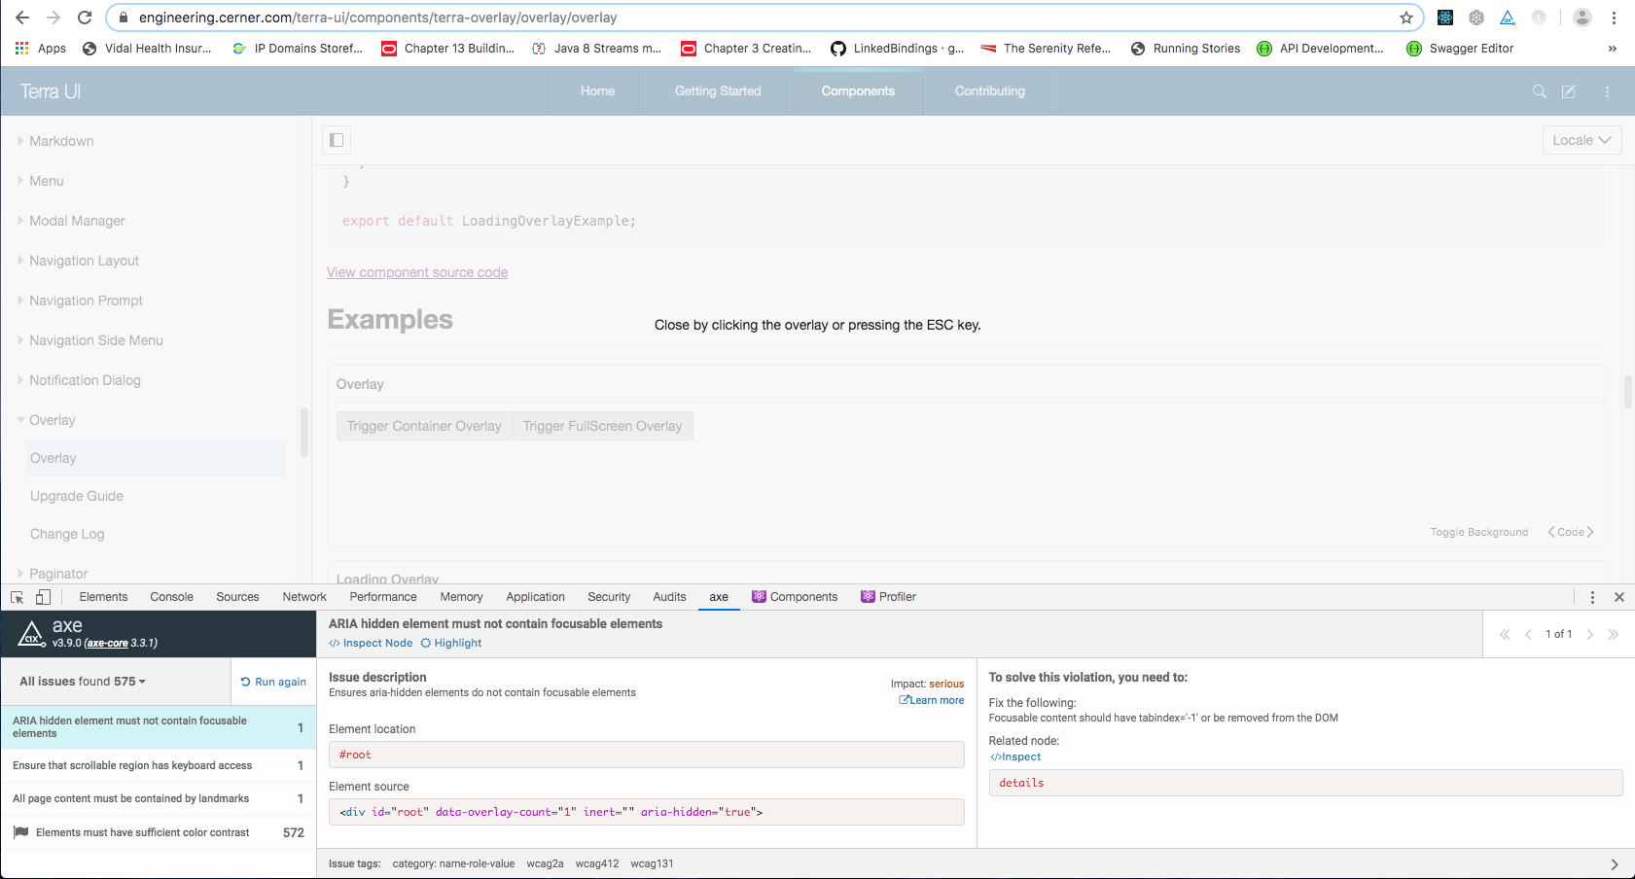Open the Terra UI header overflow menu
Image resolution: width=1635 pixels, height=879 pixels.
pyautogui.click(x=1608, y=90)
